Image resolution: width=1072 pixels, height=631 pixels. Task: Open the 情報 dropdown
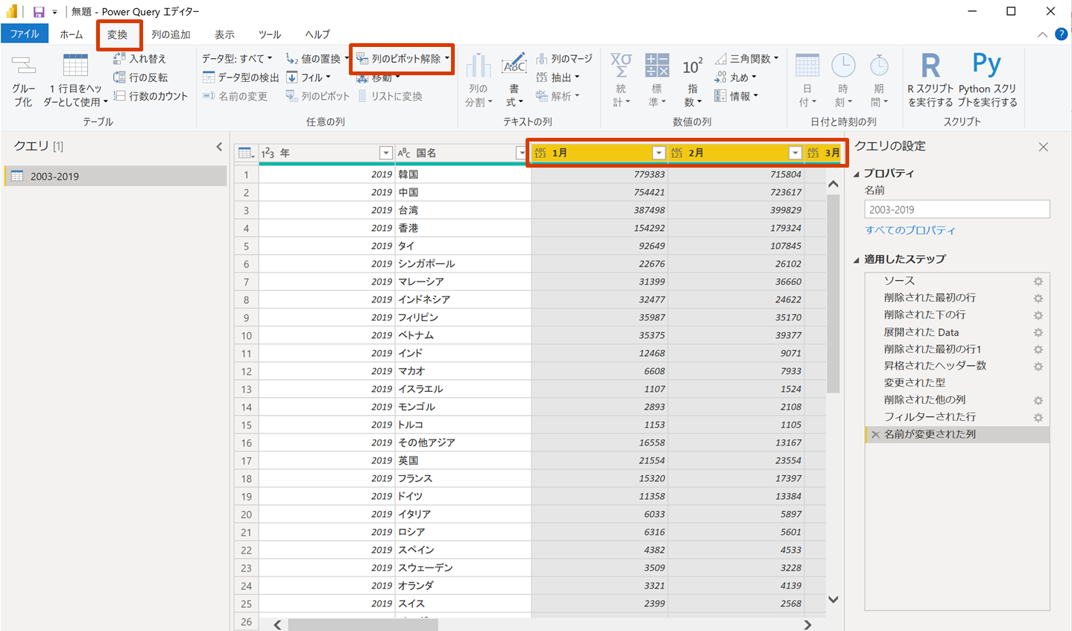coord(737,95)
